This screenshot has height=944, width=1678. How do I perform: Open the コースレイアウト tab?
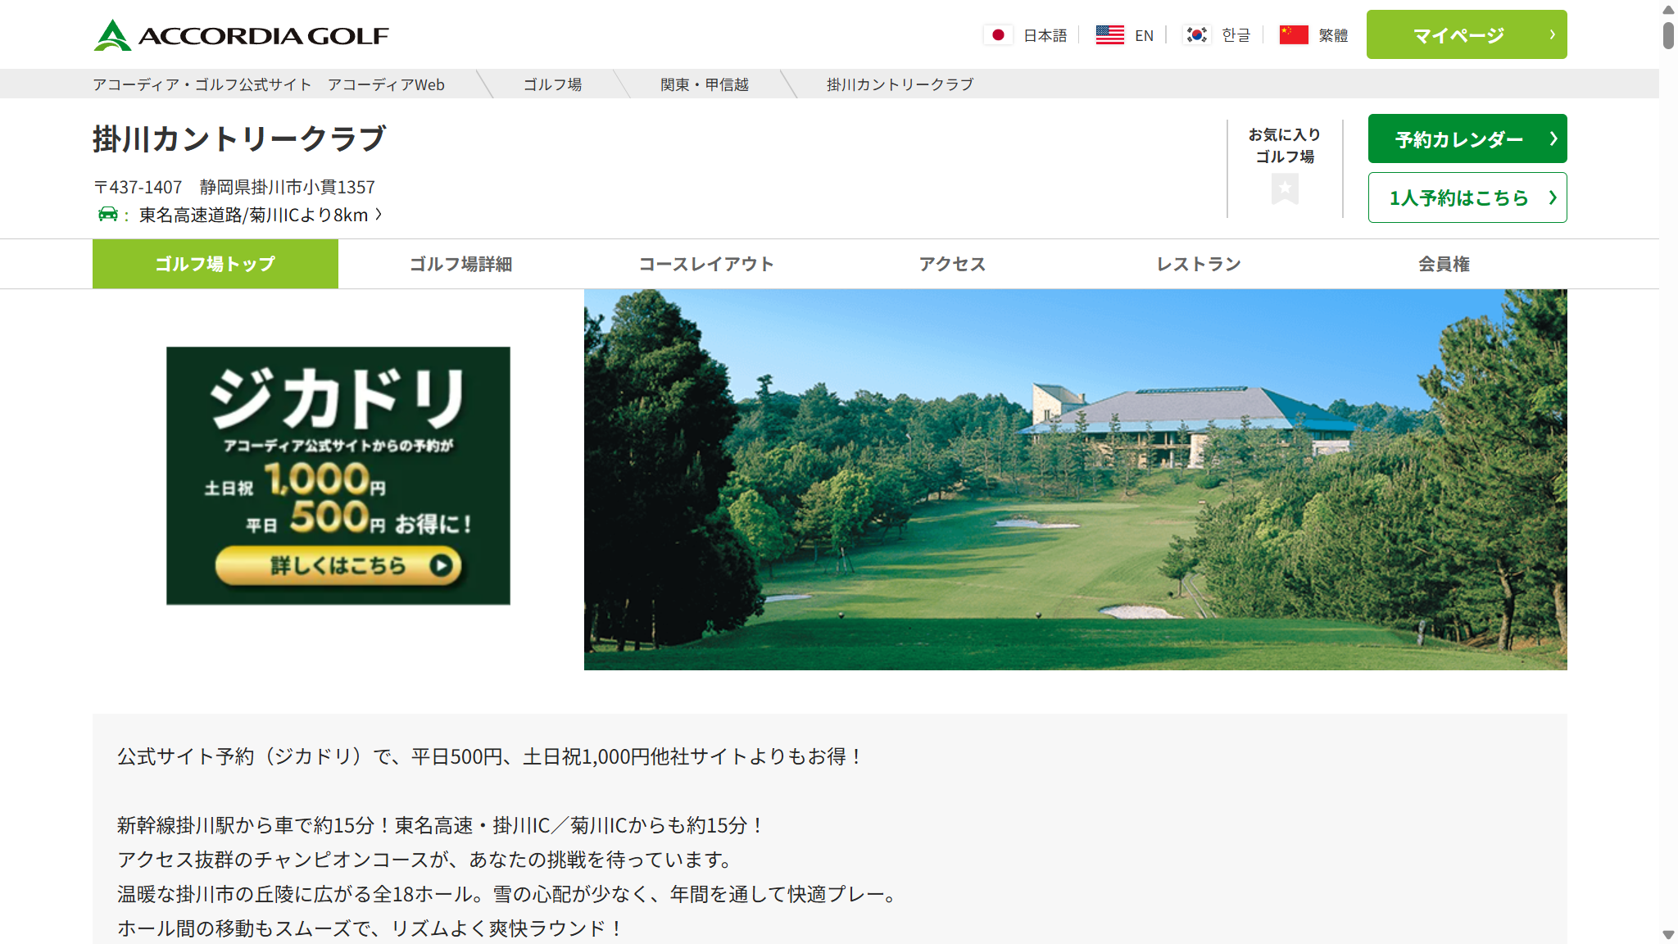click(707, 264)
